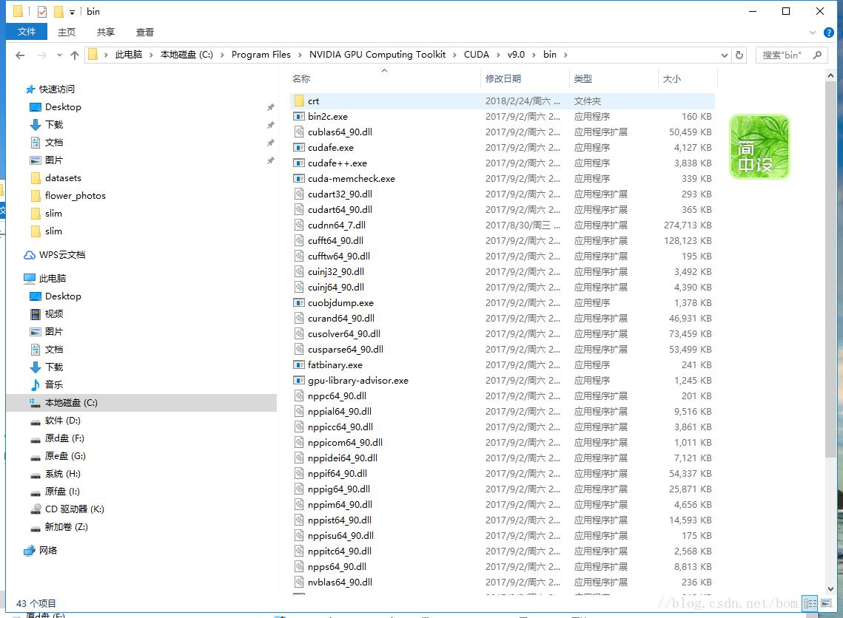Screen dimensions: 843x618
Task: Switch to large icons view in status bar
Action: click(826, 603)
